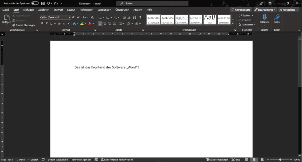Switch to Überprüfen tab
Image resolution: width=302 pixels, height=162 pixels.
(x=122, y=10)
